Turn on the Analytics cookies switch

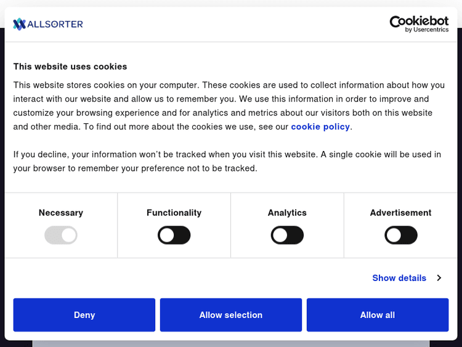pyautogui.click(x=287, y=235)
